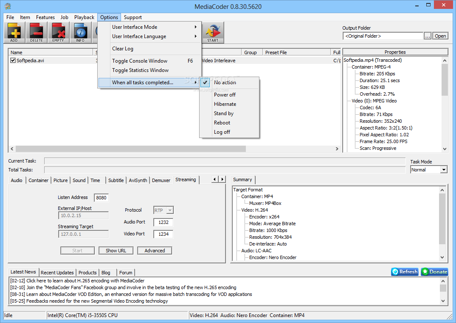This screenshot has height=323, width=456.
Task: Select Video: H.264 in Summary tree
Action: click(254, 210)
